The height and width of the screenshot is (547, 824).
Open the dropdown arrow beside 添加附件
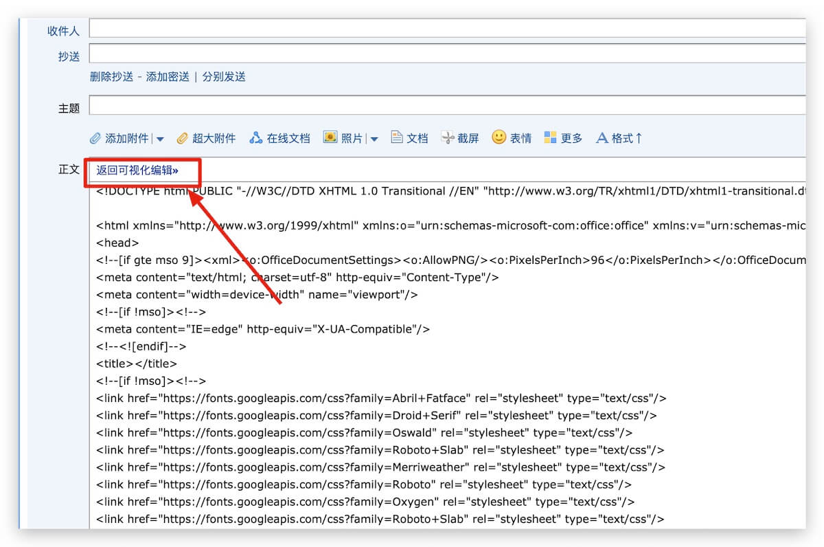(x=160, y=139)
